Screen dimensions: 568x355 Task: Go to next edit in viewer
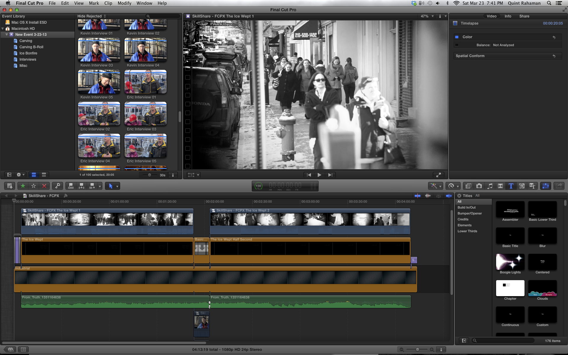click(330, 175)
